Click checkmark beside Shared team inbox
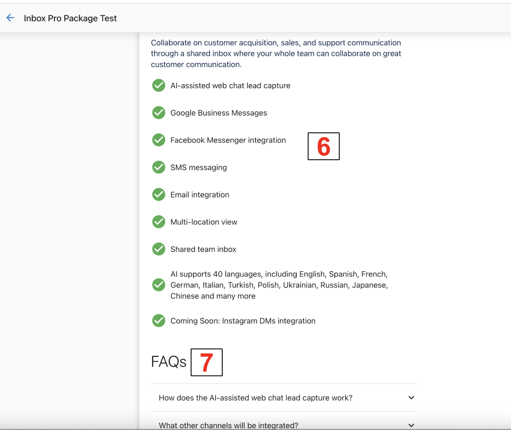Screen dimensions: 511x433 pos(159,249)
